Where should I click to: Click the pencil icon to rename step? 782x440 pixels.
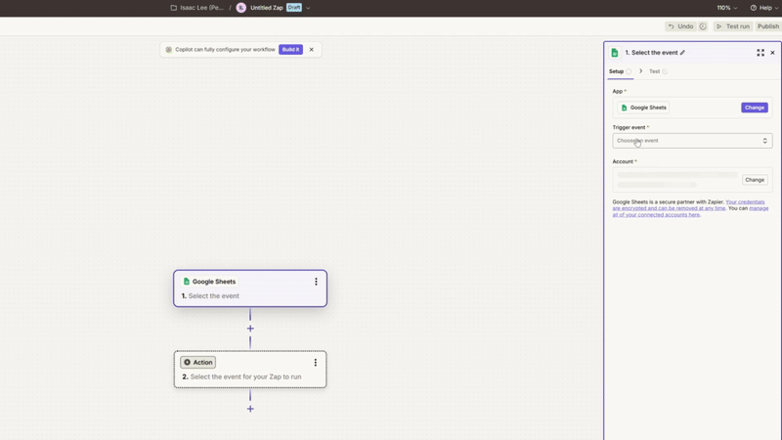pos(683,53)
